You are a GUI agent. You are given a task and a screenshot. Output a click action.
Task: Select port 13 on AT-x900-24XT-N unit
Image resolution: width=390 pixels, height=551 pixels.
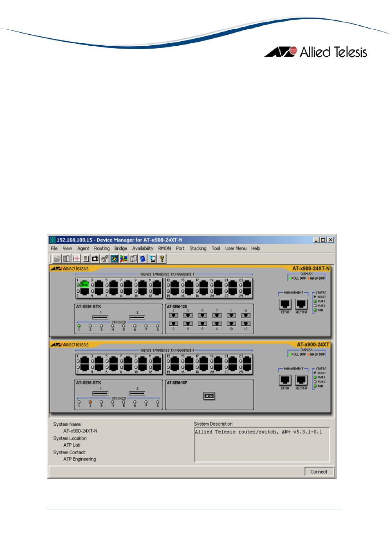tap(175, 284)
